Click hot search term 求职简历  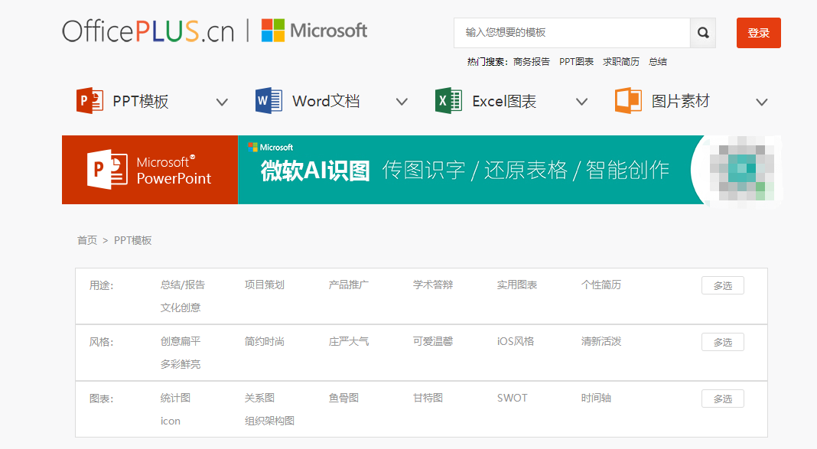(x=621, y=61)
